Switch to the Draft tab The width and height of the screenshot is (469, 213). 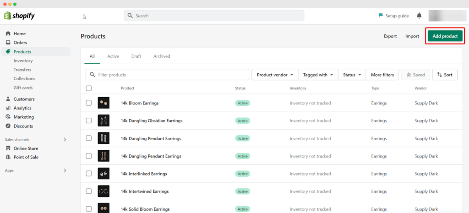tap(136, 56)
